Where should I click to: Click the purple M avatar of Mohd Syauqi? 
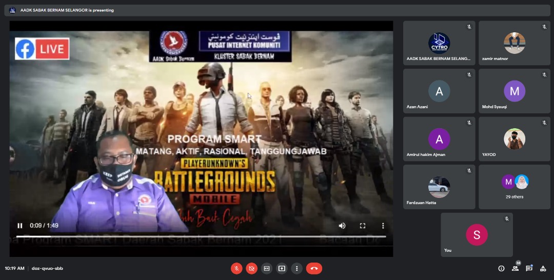[x=515, y=91]
